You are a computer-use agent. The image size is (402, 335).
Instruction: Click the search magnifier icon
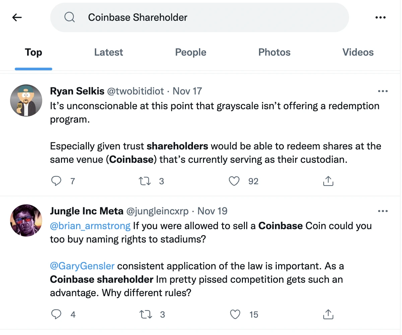tap(69, 17)
